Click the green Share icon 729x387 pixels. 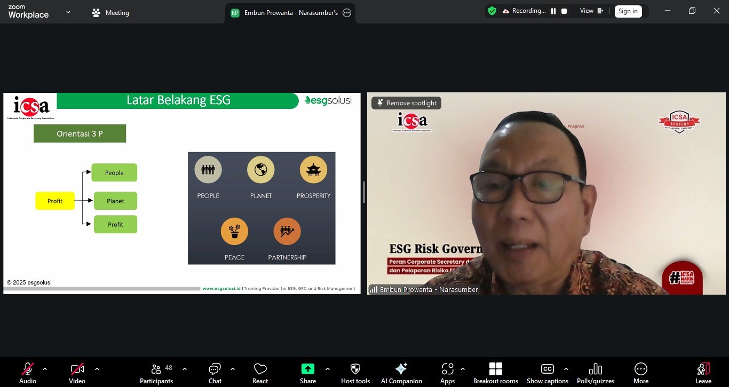[x=307, y=368]
